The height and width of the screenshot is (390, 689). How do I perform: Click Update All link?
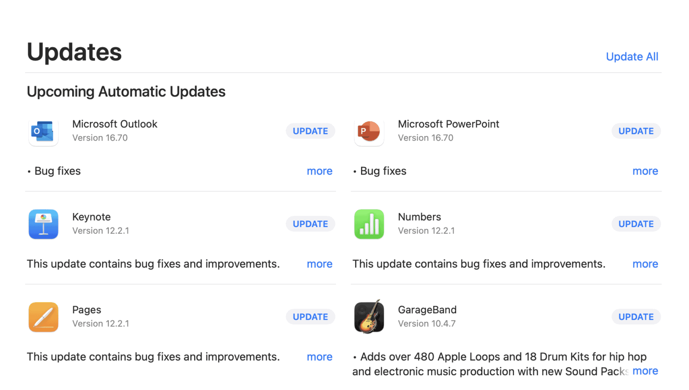632,57
